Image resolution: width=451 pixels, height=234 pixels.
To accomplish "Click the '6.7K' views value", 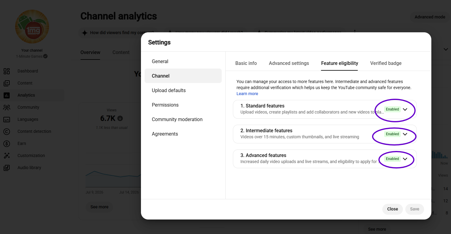I will tap(108, 118).
